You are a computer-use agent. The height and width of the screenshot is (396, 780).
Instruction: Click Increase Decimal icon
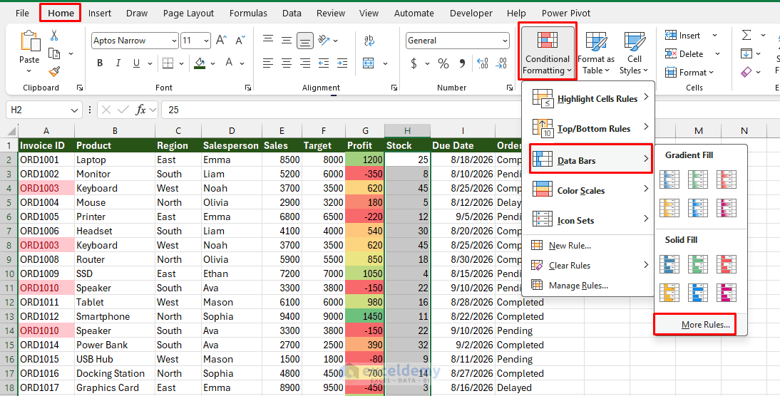pos(483,63)
